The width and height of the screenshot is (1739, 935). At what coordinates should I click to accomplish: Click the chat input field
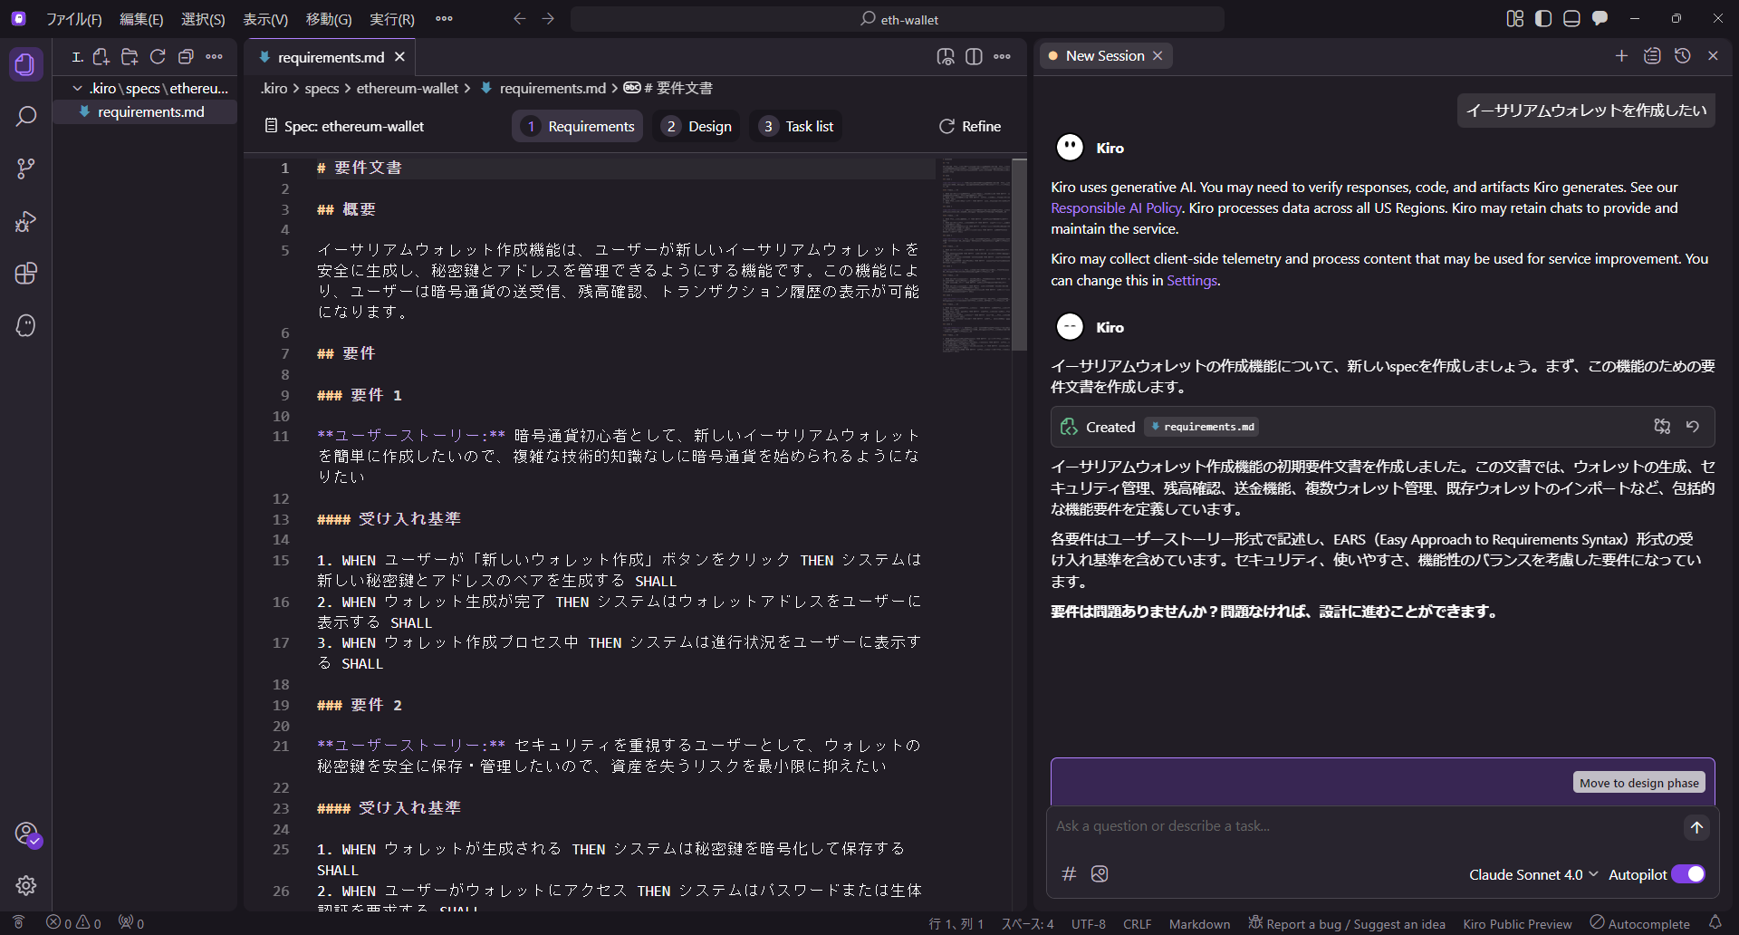pyautogui.click(x=1363, y=826)
